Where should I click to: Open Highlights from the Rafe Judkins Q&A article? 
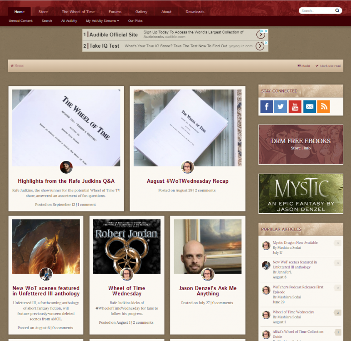click(x=66, y=181)
